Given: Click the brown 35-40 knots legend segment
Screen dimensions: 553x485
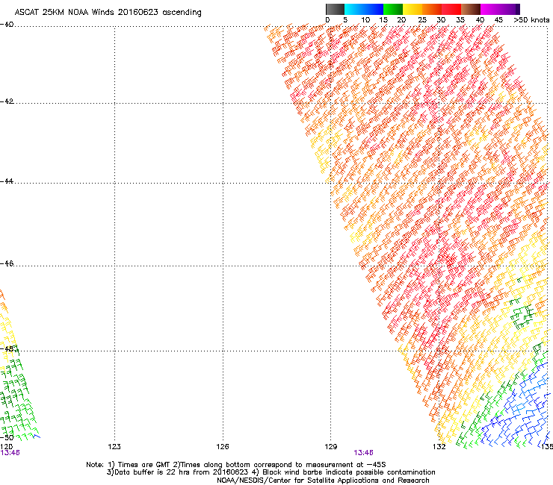Looking at the screenshot, I should [471, 9].
